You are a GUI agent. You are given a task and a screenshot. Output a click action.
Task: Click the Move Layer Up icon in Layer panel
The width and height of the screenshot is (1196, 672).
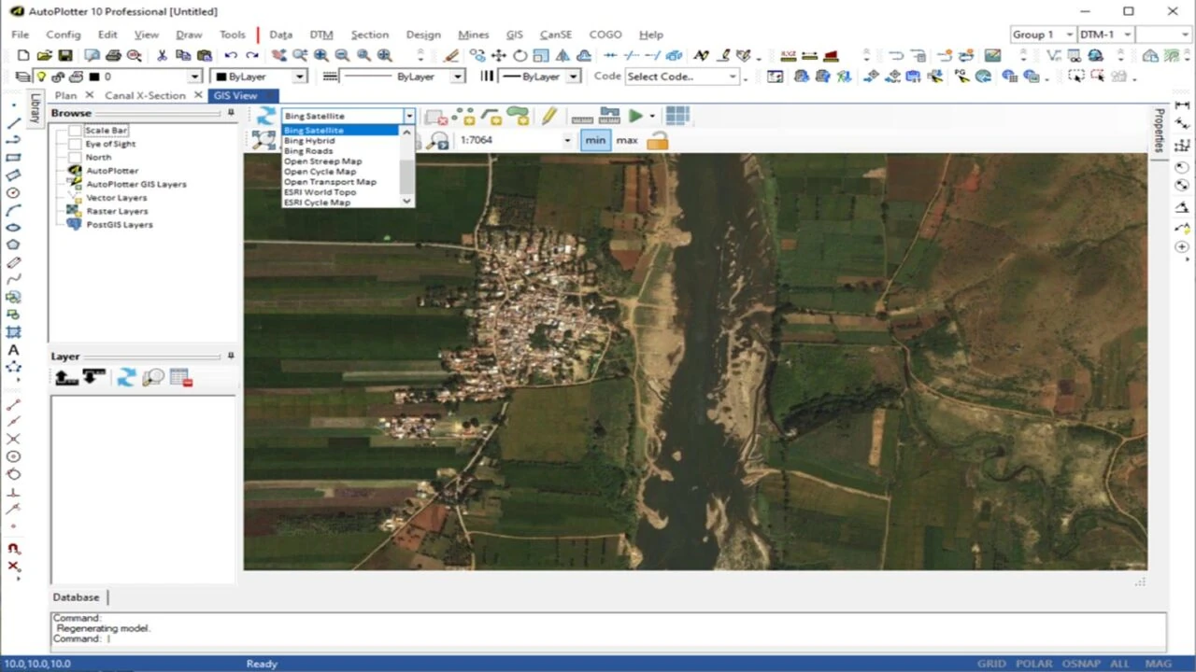[x=66, y=377]
